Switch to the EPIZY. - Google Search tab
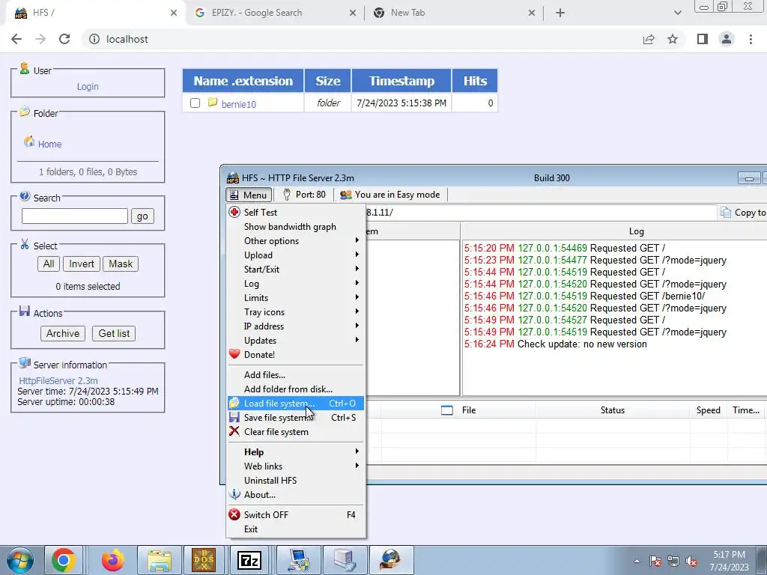The width and height of the screenshot is (767, 575). pyautogui.click(x=276, y=13)
